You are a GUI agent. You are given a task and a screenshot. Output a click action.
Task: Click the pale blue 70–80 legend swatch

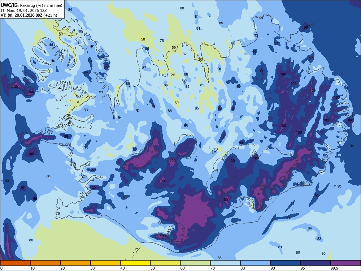[x=225, y=263]
